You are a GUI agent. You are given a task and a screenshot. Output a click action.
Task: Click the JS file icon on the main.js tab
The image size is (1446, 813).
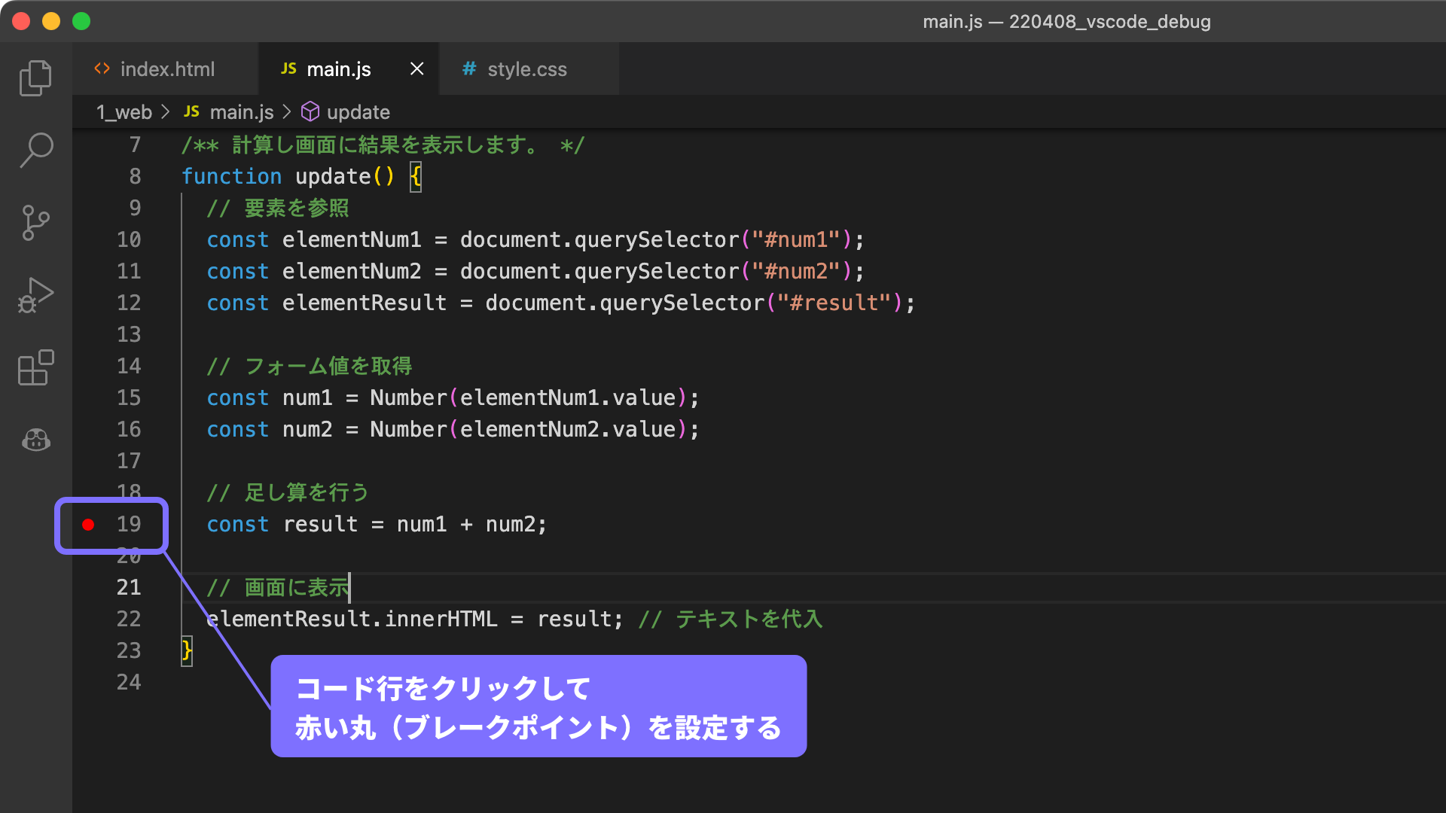(288, 69)
